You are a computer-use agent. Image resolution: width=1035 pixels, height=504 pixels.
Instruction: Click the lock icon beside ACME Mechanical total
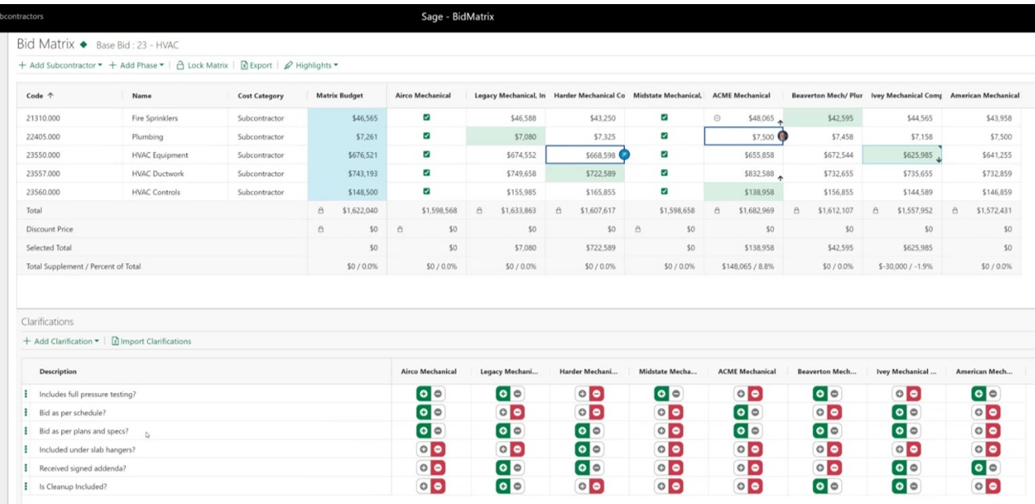716,210
